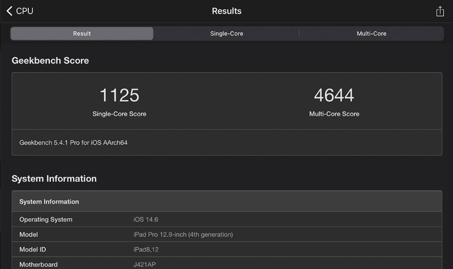Viewport: 453px width, 269px height.
Task: Click the Motherboard row label
Action: 39,264
